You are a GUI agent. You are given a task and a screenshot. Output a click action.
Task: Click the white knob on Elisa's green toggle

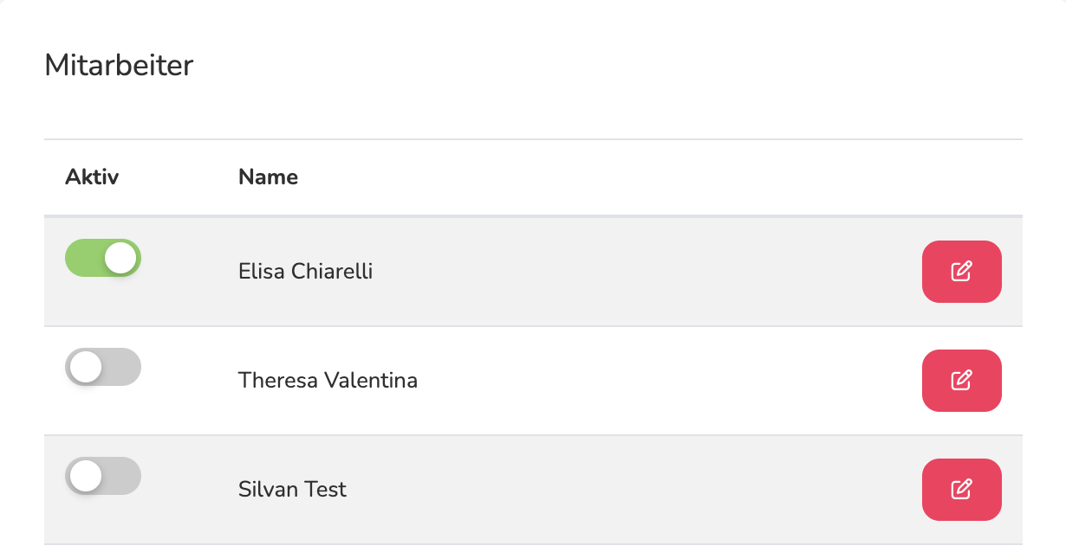(x=120, y=258)
